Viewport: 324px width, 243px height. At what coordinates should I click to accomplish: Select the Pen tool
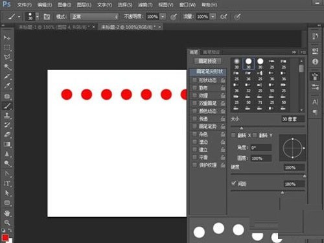pyautogui.click(x=7, y=174)
